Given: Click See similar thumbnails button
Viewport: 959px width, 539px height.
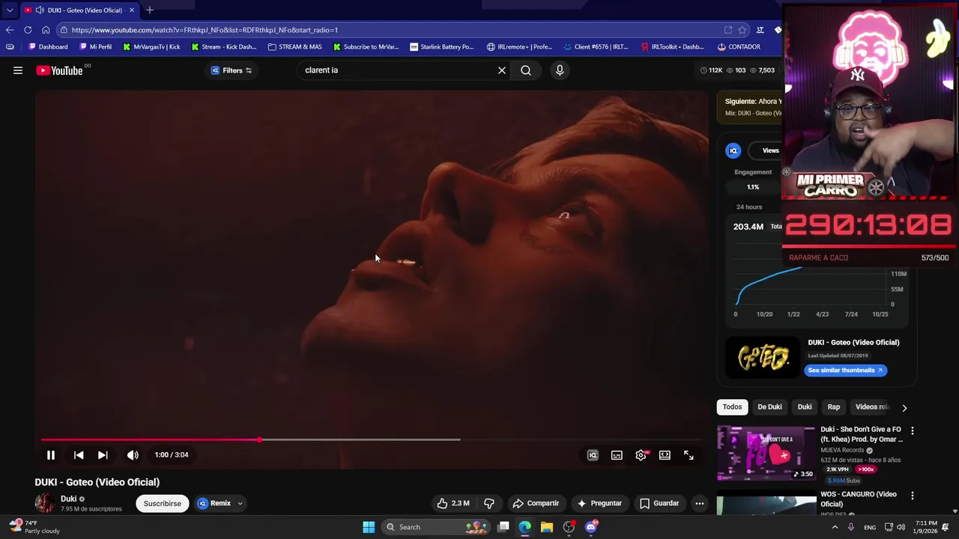Looking at the screenshot, I should [846, 370].
